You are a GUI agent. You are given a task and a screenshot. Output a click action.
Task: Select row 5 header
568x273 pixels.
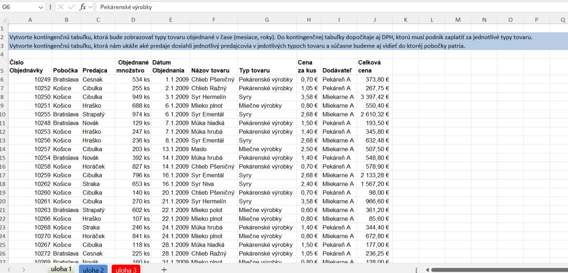[x=4, y=67]
